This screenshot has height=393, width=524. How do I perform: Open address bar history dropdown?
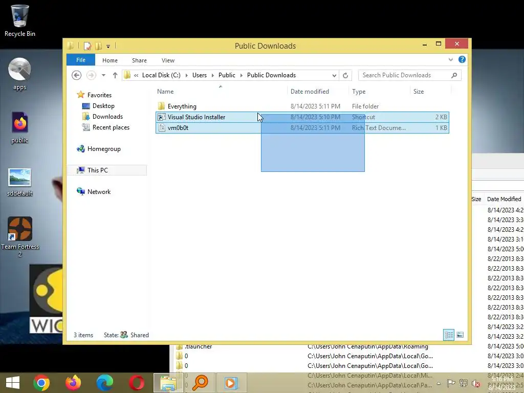[334, 76]
